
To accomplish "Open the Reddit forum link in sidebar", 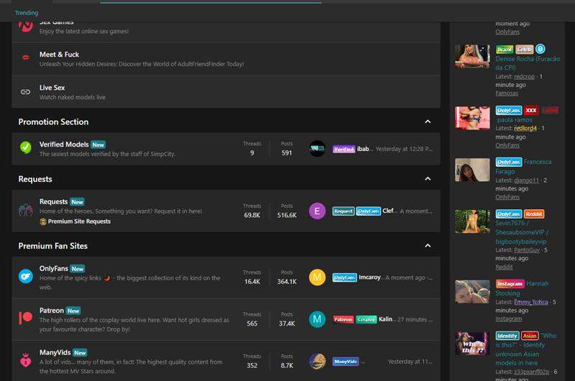I will click(504, 267).
